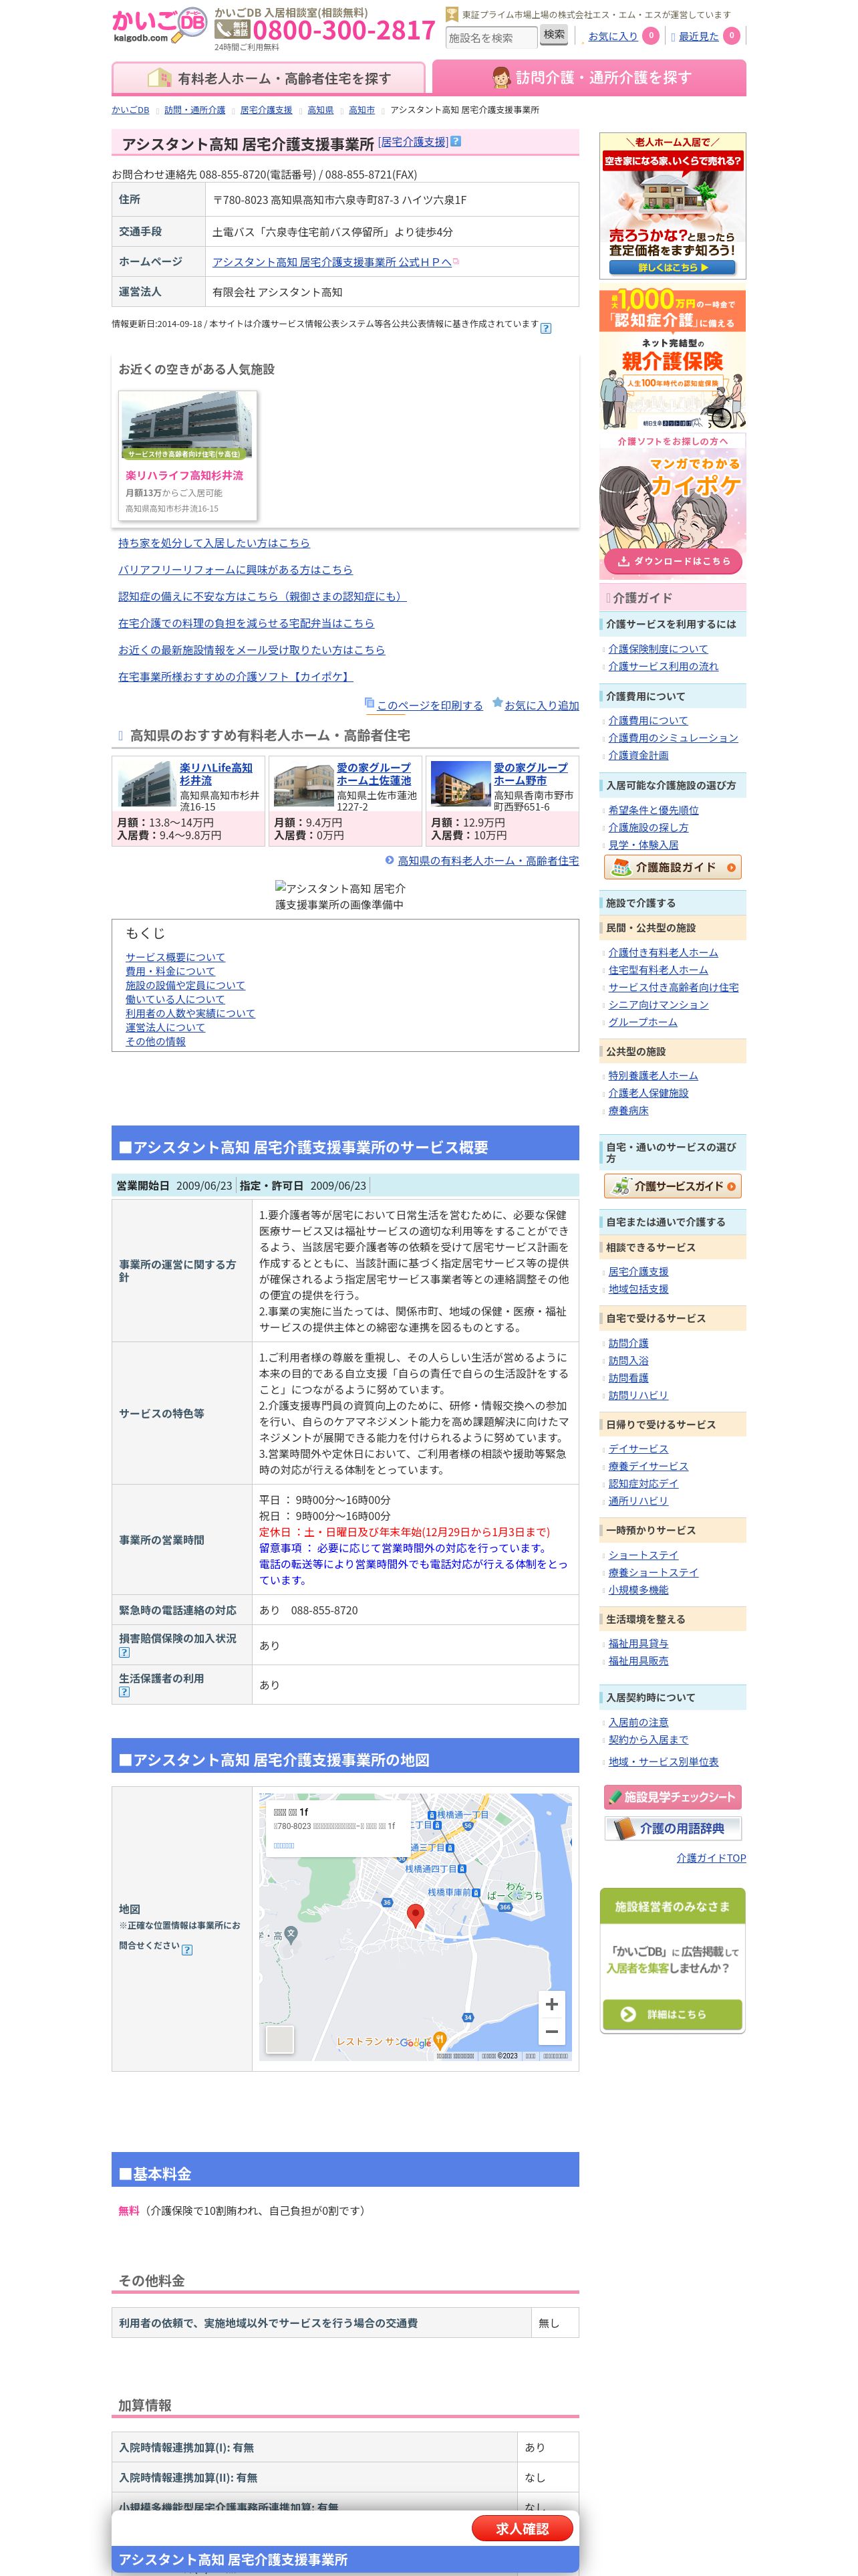Click 詳細はこちら green button
858x2576 pixels.
tap(672, 2014)
